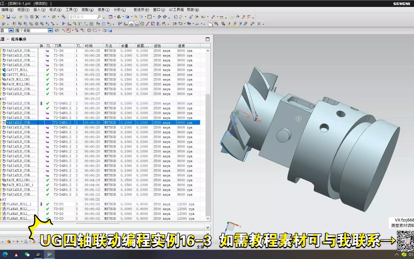The image size is (414, 259).
Task: Click the grey X icon ending the second toolbar
Action: pyautogui.click(x=259, y=24)
